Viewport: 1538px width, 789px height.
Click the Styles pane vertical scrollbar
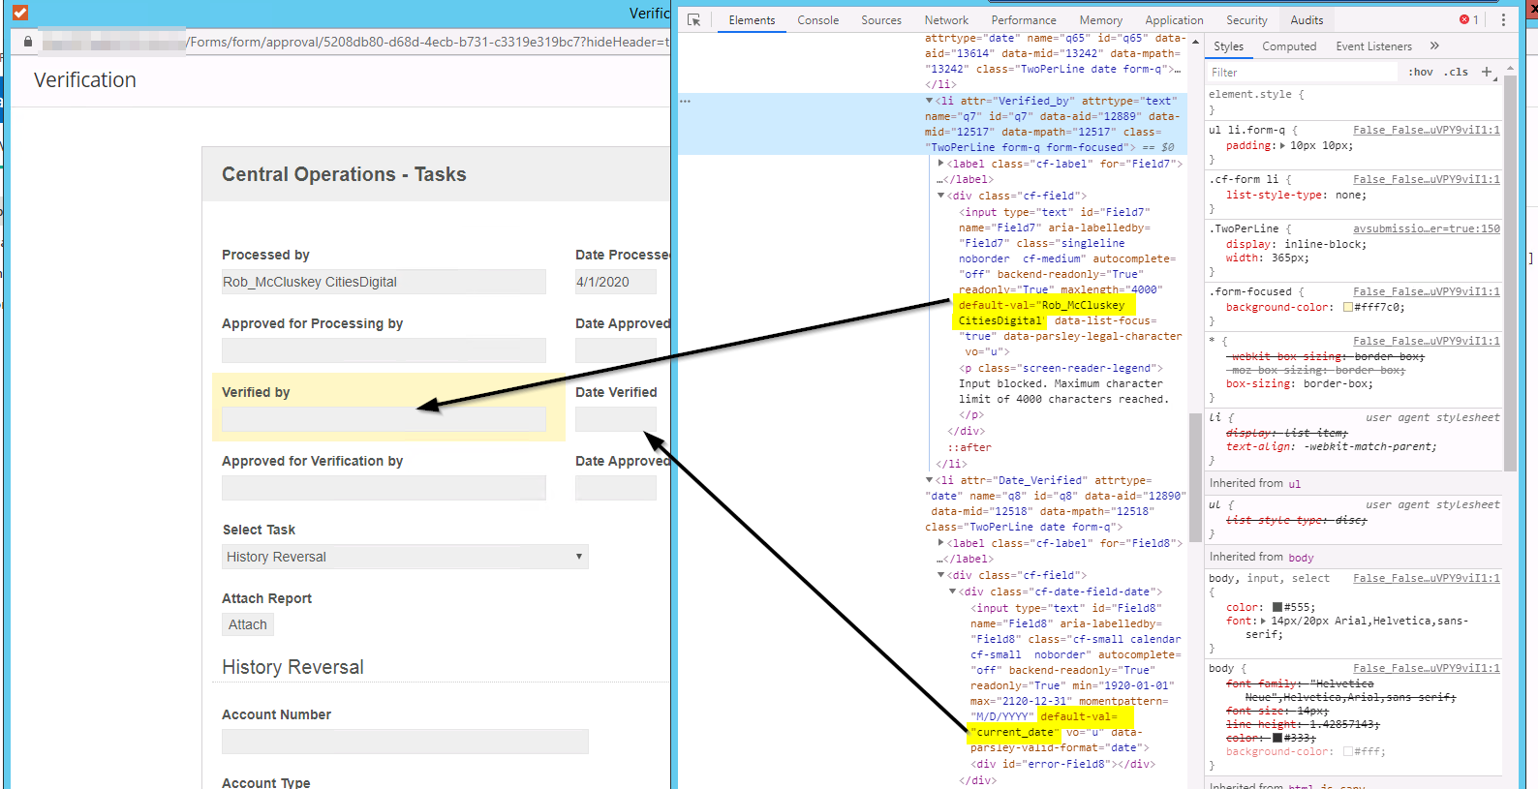coord(1510,274)
